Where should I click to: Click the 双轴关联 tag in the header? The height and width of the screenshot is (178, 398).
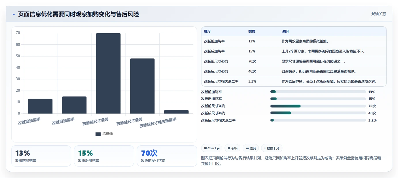(378, 14)
